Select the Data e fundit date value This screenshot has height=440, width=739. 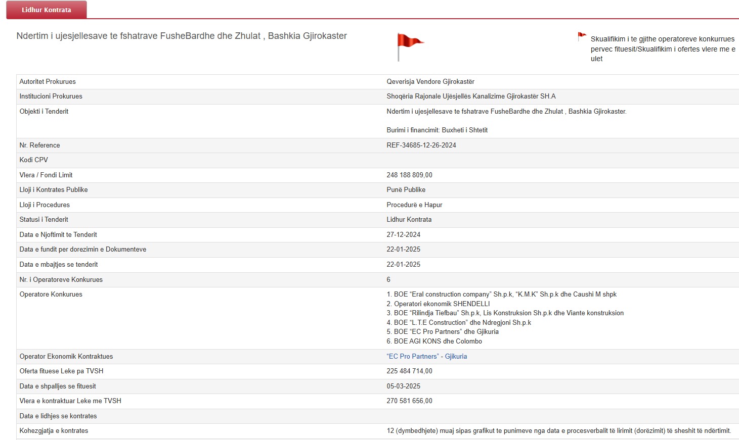(x=403, y=249)
